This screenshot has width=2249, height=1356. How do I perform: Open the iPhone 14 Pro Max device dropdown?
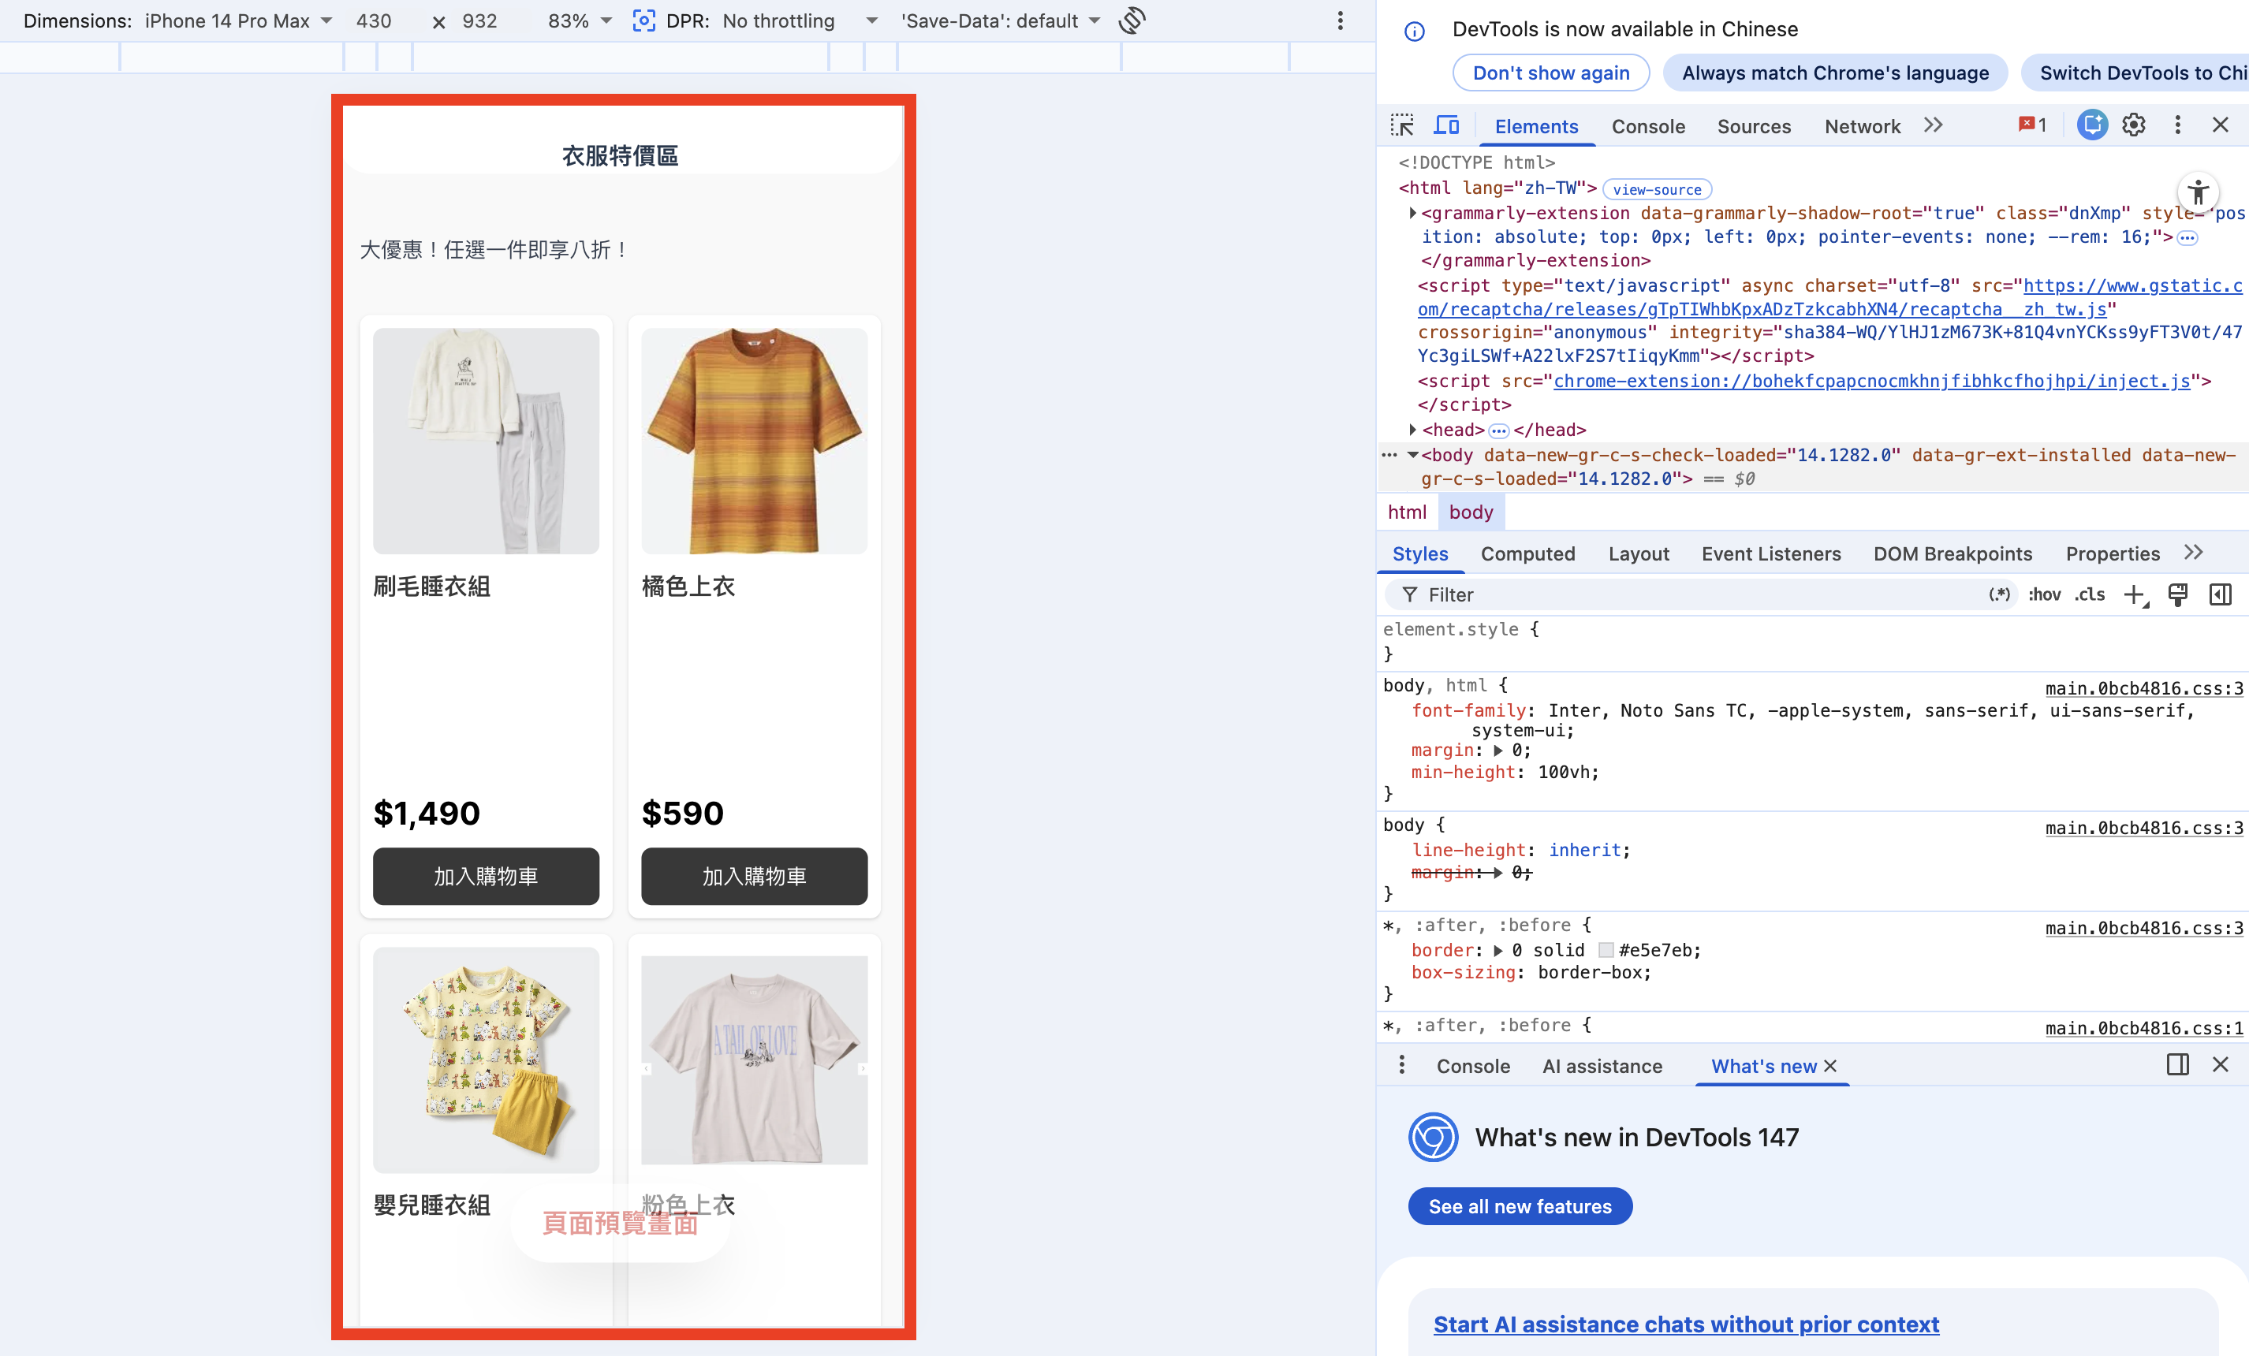237,21
